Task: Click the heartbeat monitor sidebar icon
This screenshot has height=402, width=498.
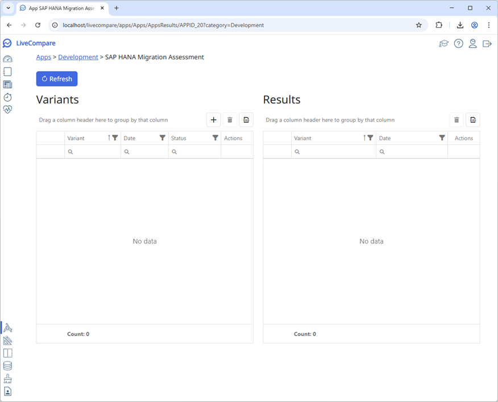Action: click(x=7, y=110)
